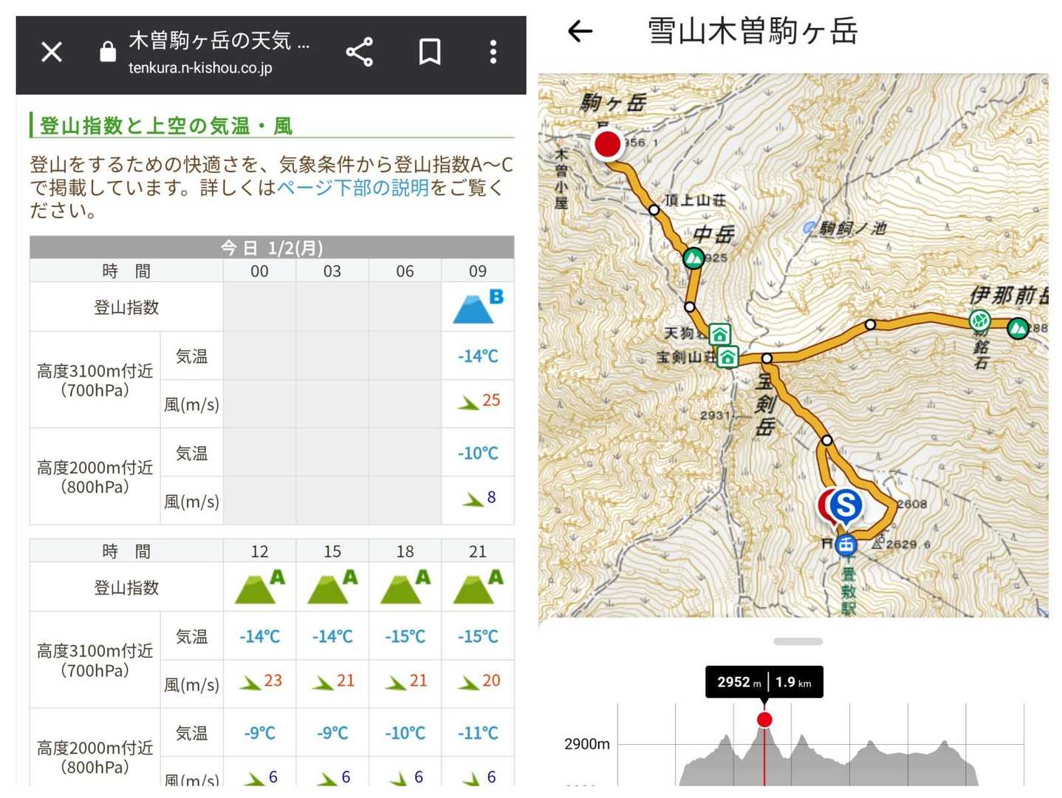Select the 宝剣山荘 hut icon
This screenshot has width=1062, height=798.
point(727,358)
